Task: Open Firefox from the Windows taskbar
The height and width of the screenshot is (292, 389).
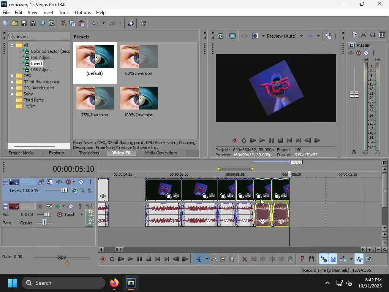Action: pyautogui.click(x=114, y=283)
